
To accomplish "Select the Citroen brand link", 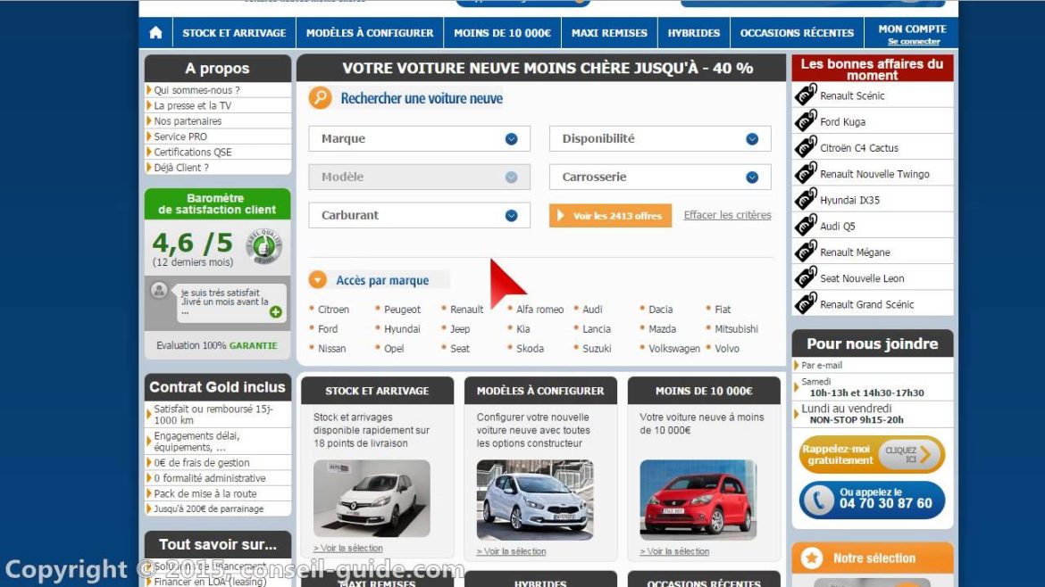I will 333,310.
